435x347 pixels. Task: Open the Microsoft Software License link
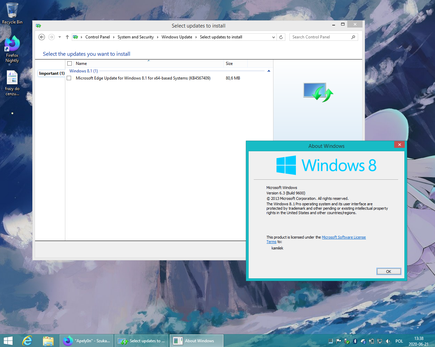coord(344,237)
